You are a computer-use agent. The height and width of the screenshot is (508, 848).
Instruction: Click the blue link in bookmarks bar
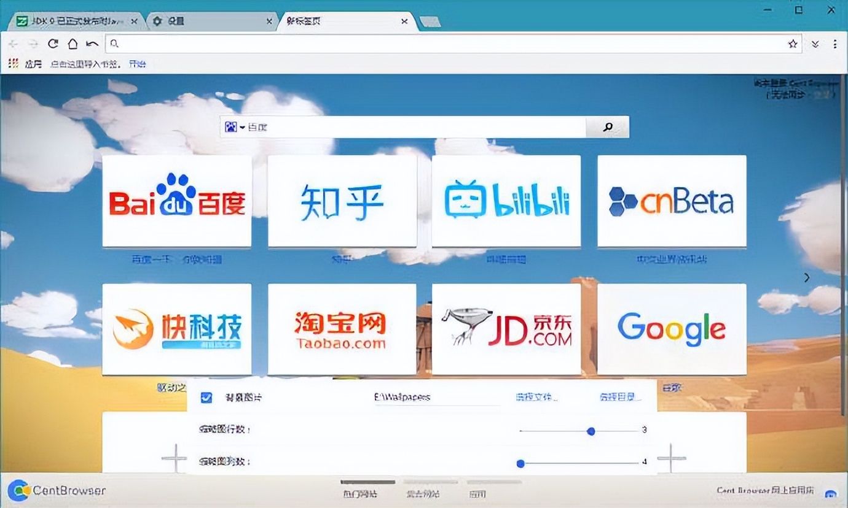137,64
